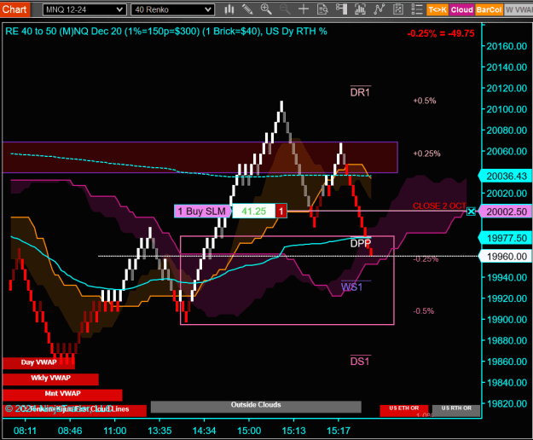Click the 19977.50 price marker
This screenshot has height=440, width=533.
tap(507, 238)
